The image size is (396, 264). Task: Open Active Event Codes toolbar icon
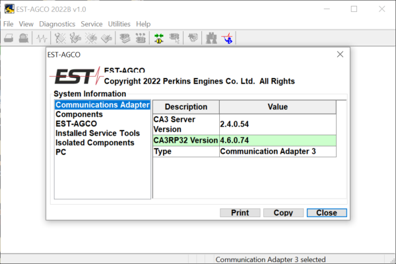(91, 38)
